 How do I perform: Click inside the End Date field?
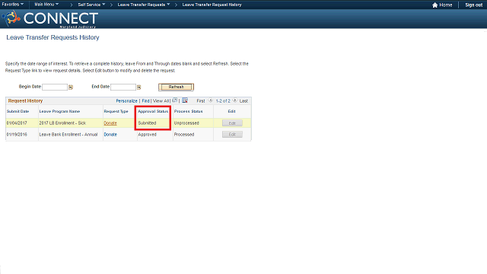pos(123,87)
